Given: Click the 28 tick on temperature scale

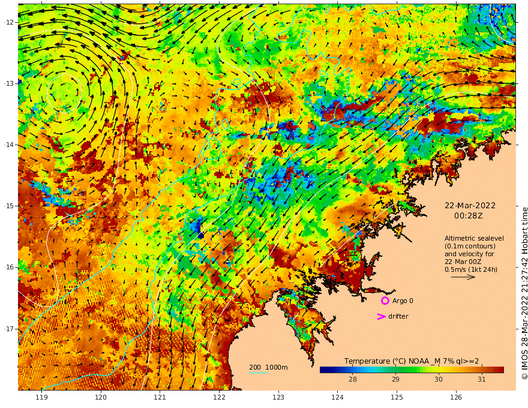Looking at the screenshot, I should click(353, 379).
